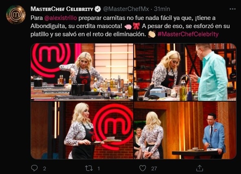The width and height of the screenshot is (241, 174).
Task: Click the reply count 2
Action: pyautogui.click(x=44, y=169)
